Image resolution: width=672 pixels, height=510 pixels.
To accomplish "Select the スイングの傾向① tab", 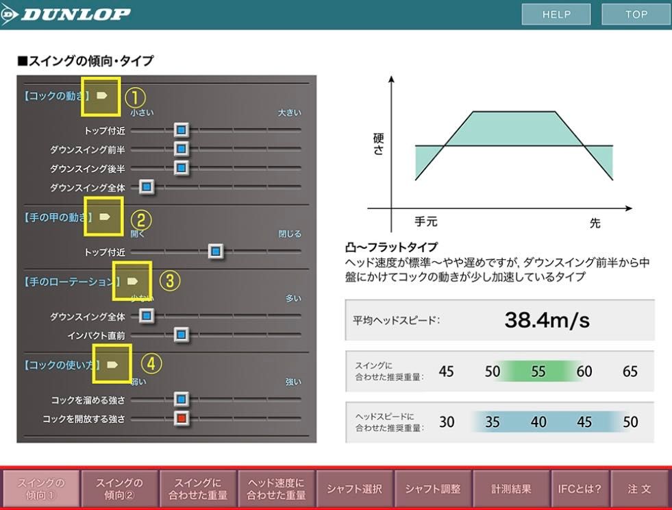I will tap(41, 489).
